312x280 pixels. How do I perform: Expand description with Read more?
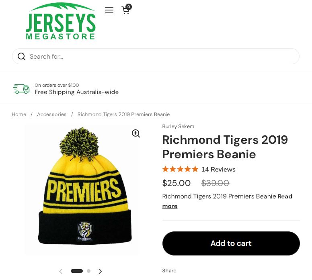coord(285,196)
